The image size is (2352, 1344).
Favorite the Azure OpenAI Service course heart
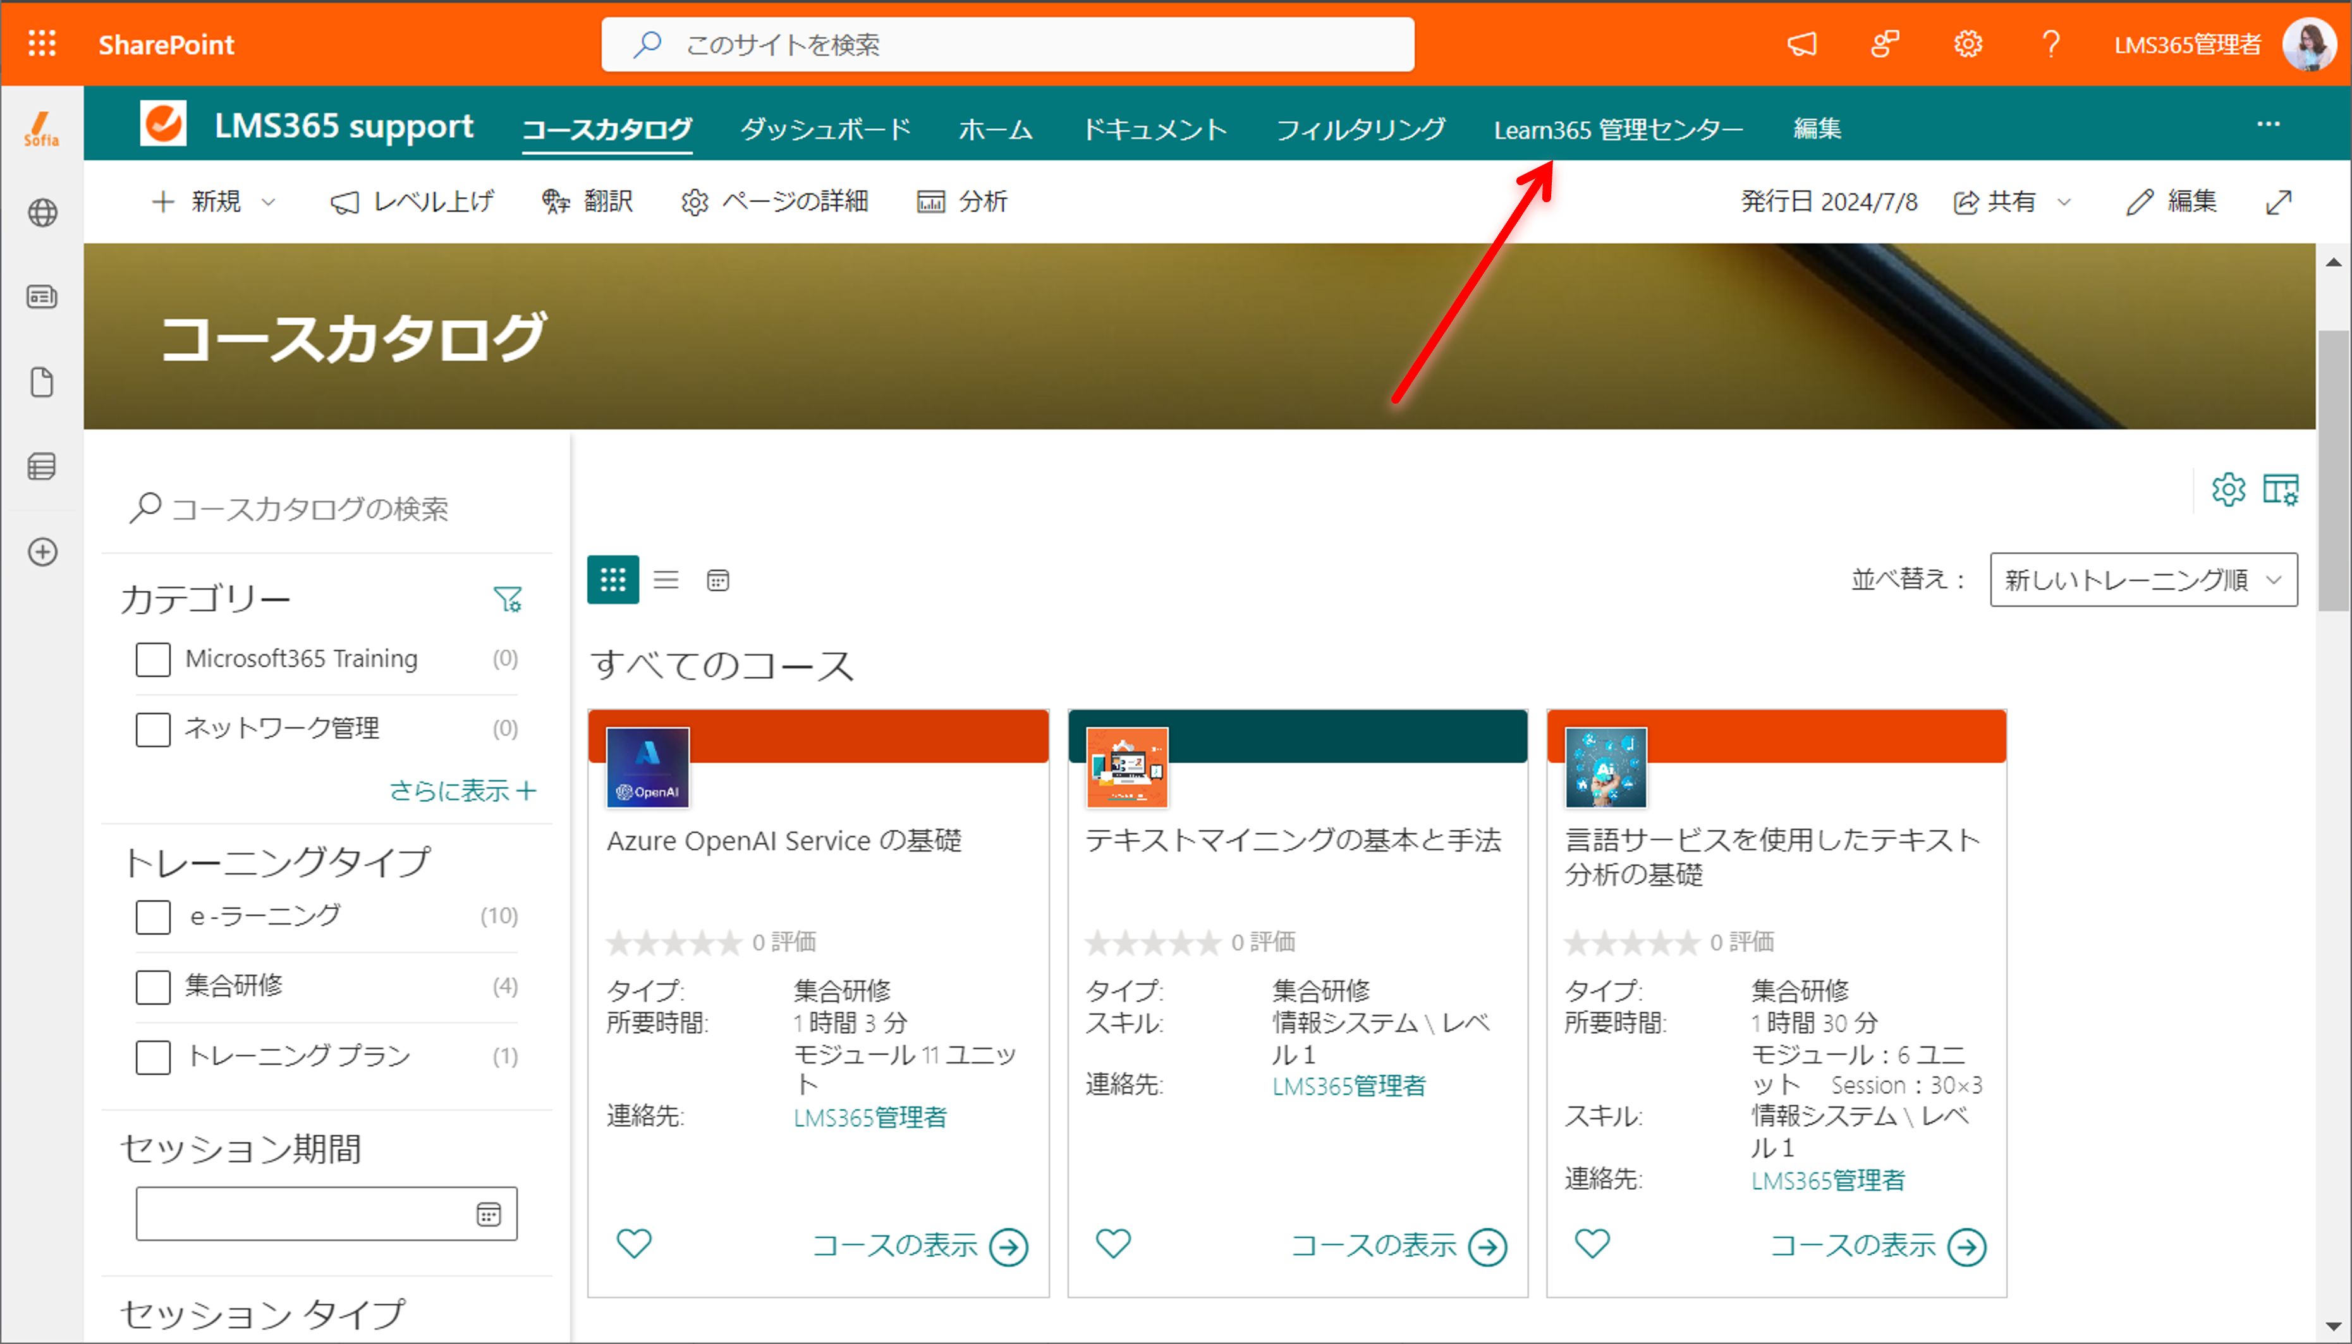(634, 1244)
